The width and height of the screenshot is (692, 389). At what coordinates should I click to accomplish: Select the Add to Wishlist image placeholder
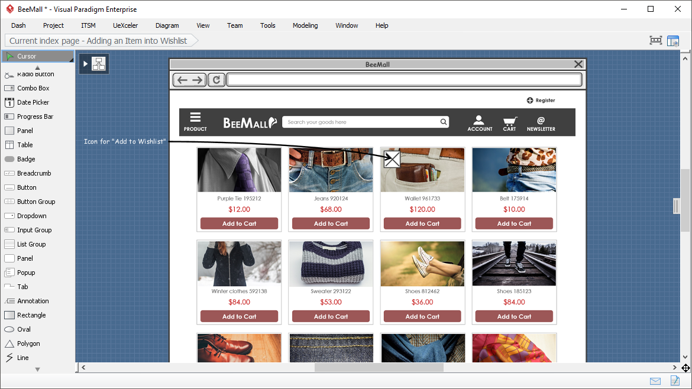pos(392,159)
